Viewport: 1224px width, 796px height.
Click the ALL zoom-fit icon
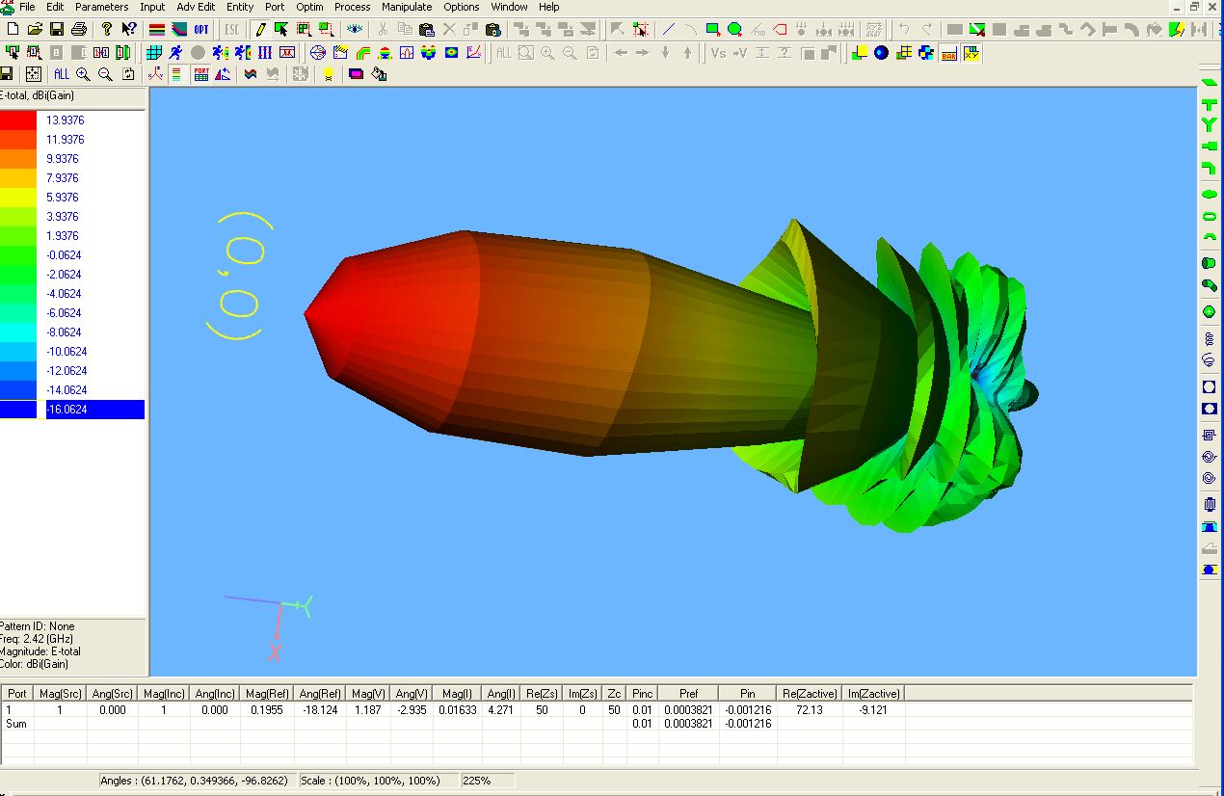(62, 74)
